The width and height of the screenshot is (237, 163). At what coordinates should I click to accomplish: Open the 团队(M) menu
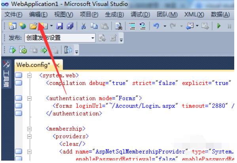(x=167, y=15)
